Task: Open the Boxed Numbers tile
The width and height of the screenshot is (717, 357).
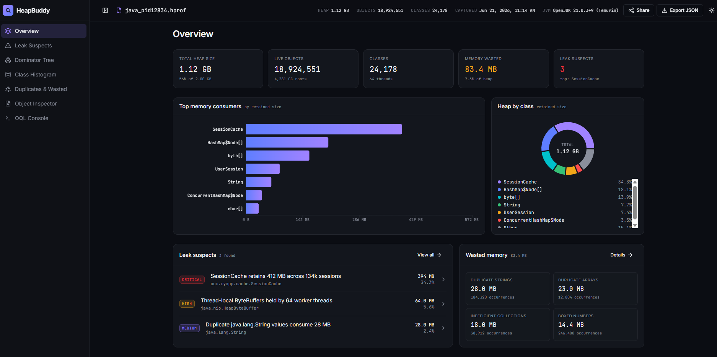Action: tap(595, 325)
